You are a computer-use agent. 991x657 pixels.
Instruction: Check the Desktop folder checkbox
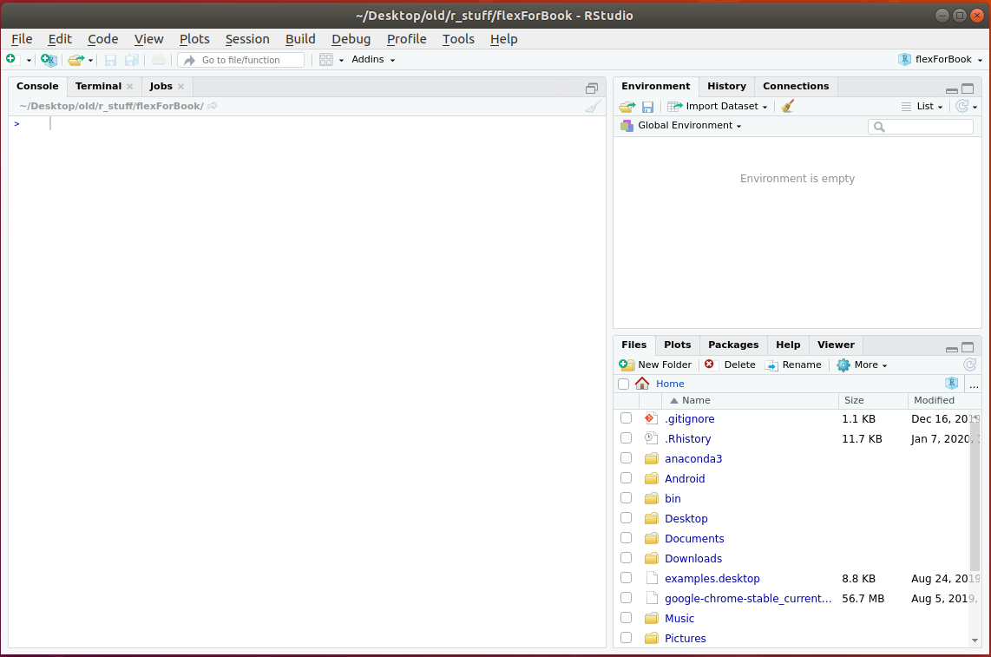pyautogui.click(x=626, y=518)
